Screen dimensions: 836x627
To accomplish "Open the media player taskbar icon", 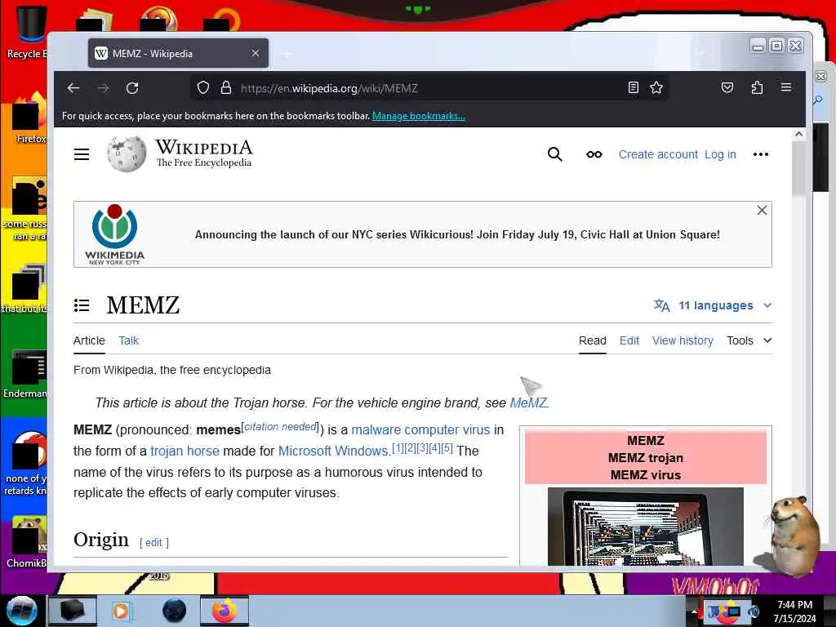I will point(121,611).
